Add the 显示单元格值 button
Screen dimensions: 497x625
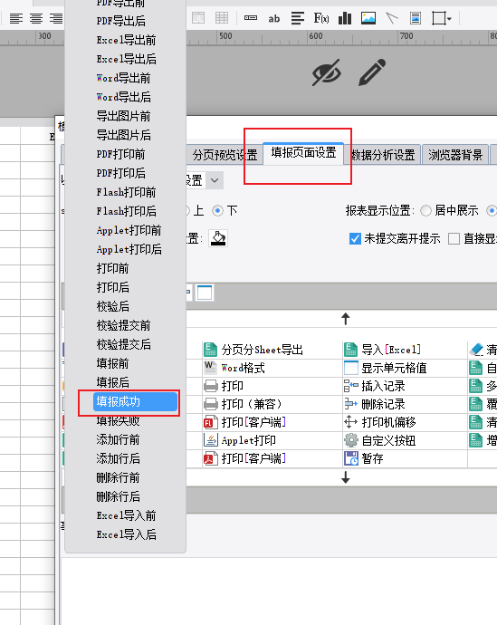coord(385,368)
